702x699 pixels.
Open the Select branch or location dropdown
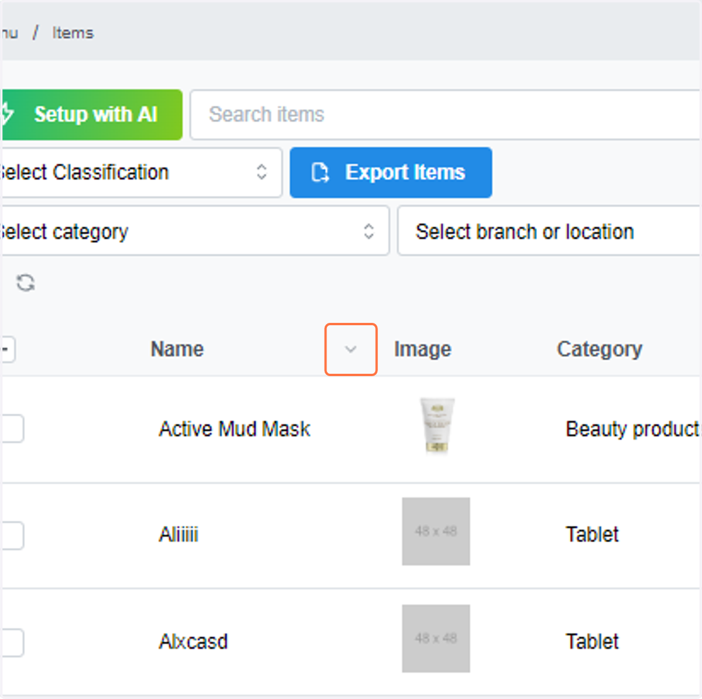click(550, 231)
